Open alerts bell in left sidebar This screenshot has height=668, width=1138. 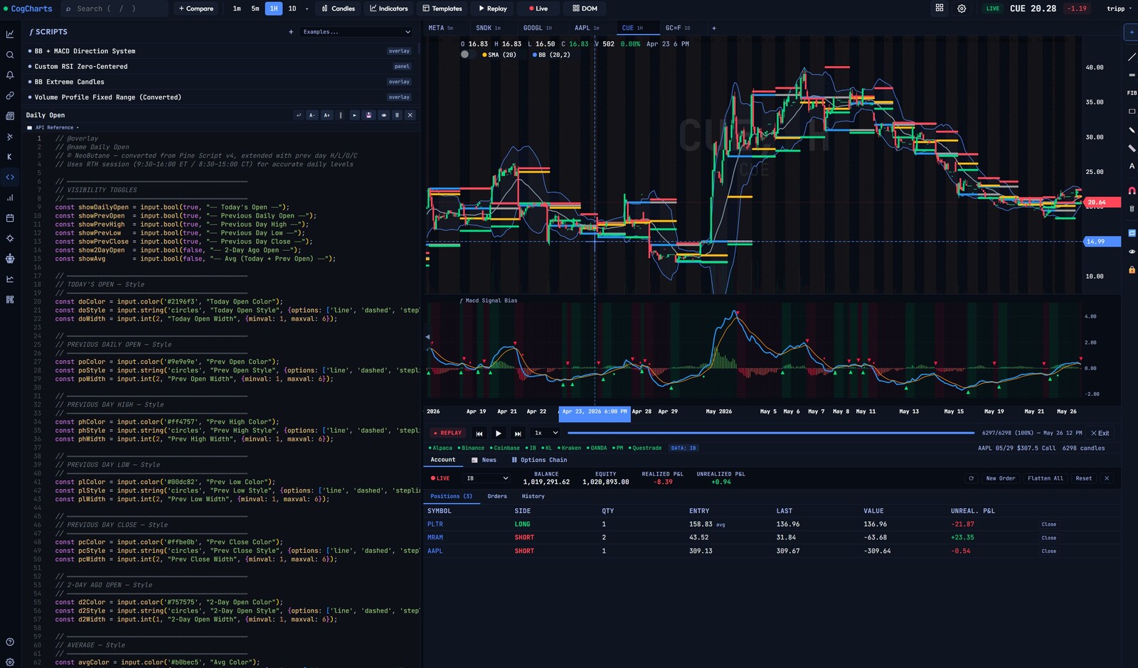point(10,75)
